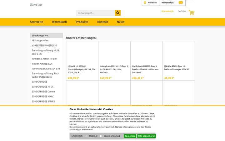Open Startseite in navigation bar
Screen dimensions: 225x141
[37, 22]
